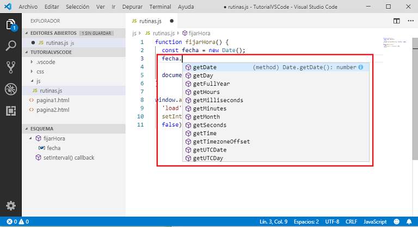This screenshot has height=227, width=418.
Task: Collapse the ESQUEMA section
Action: [26, 129]
